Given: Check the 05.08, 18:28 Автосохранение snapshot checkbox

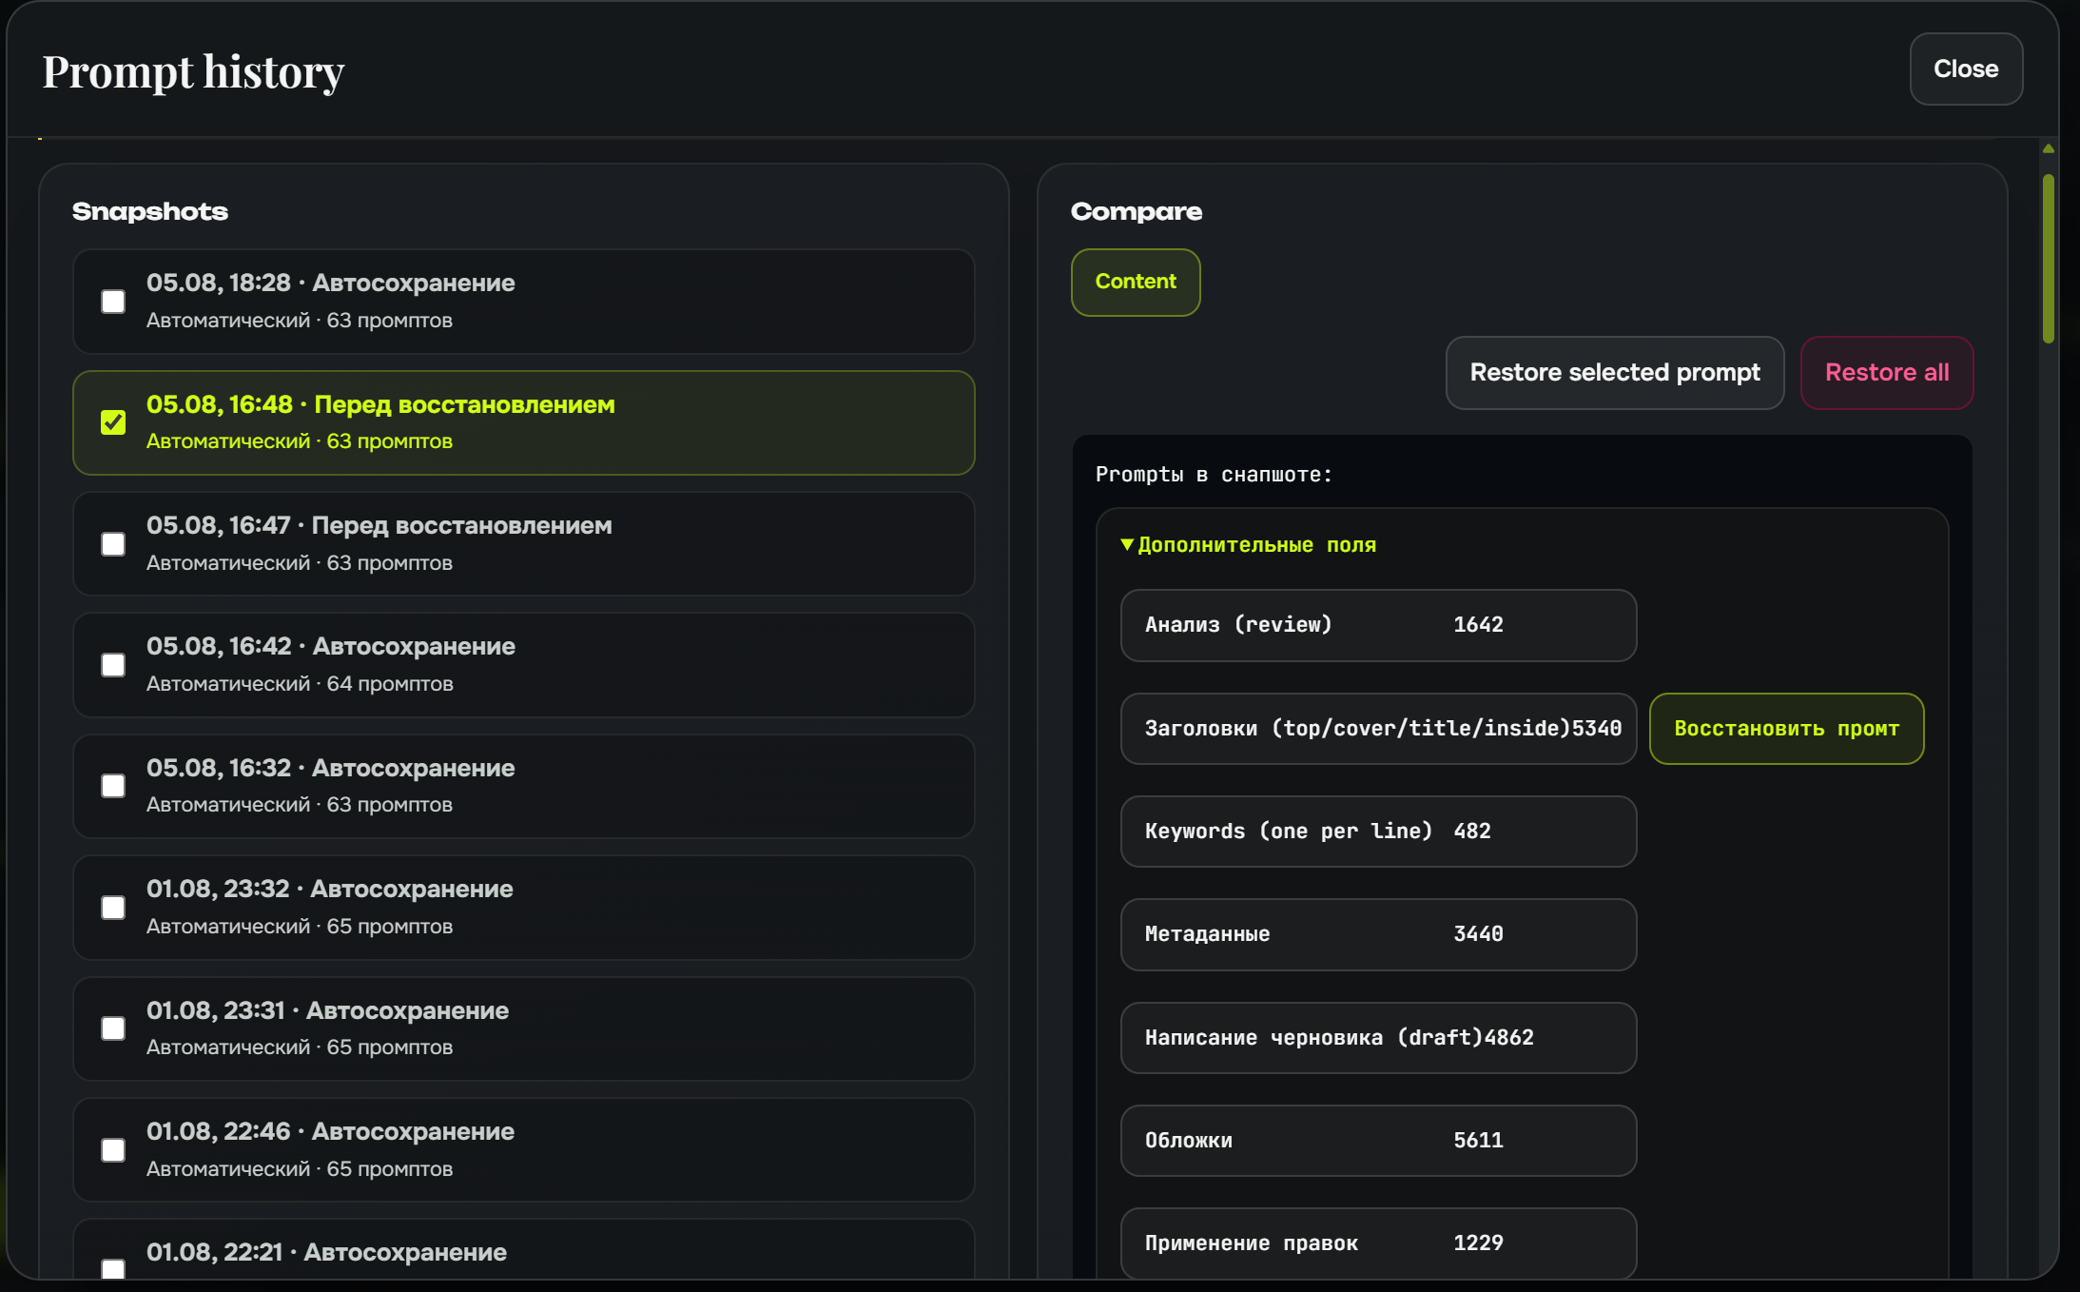Looking at the screenshot, I should (113, 302).
